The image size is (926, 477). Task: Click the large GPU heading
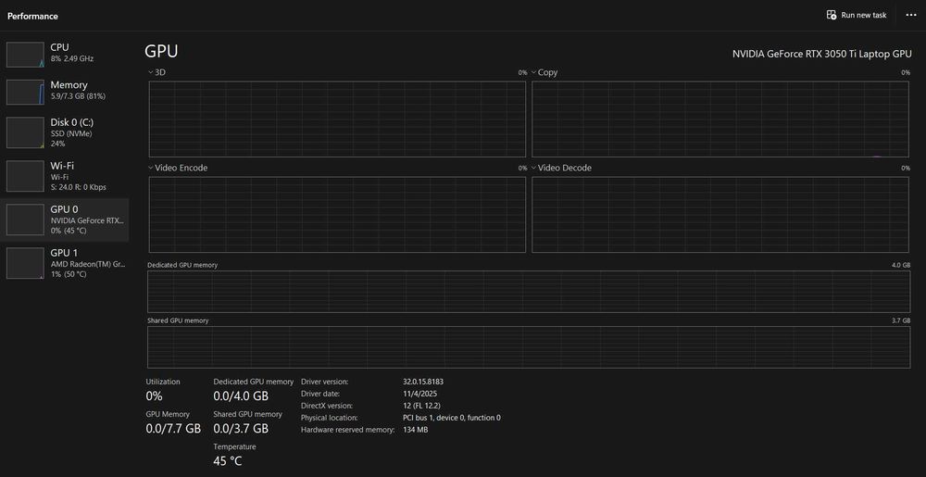pos(161,51)
